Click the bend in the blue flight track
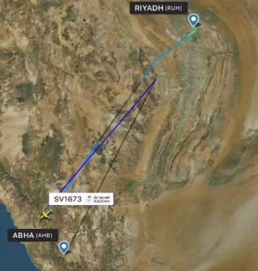Viewport: 258px width, 271px height. [149, 69]
